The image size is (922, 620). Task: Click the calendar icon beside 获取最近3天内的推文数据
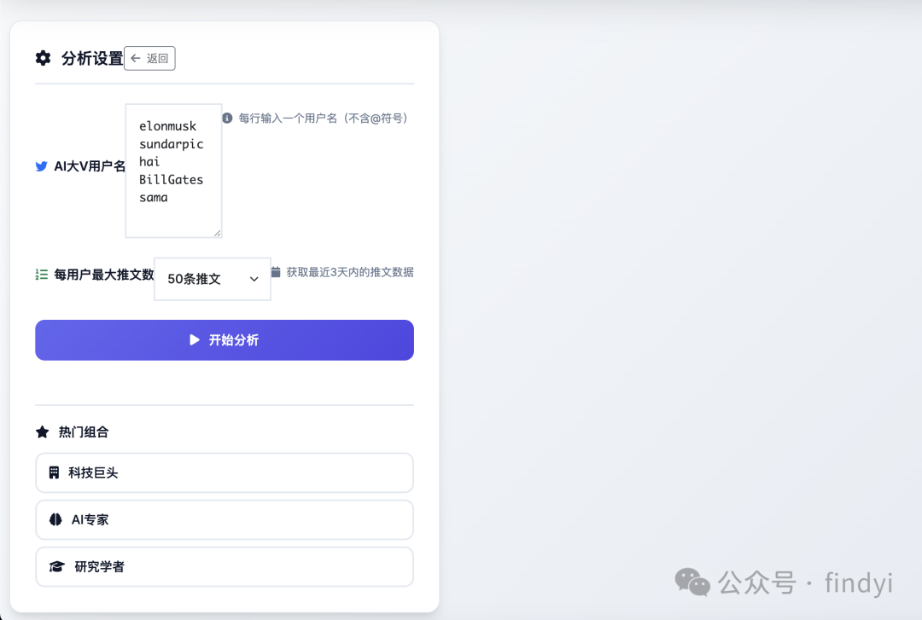pyautogui.click(x=275, y=272)
